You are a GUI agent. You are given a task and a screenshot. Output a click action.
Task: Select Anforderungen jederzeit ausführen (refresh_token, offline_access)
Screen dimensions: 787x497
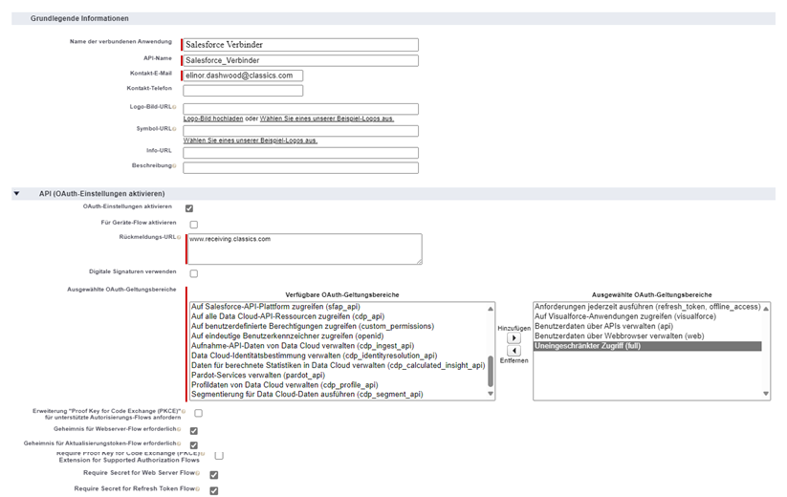647,307
